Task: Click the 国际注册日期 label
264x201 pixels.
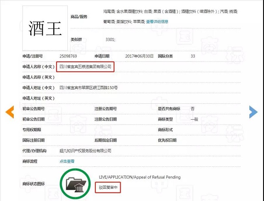Action: coord(33,140)
